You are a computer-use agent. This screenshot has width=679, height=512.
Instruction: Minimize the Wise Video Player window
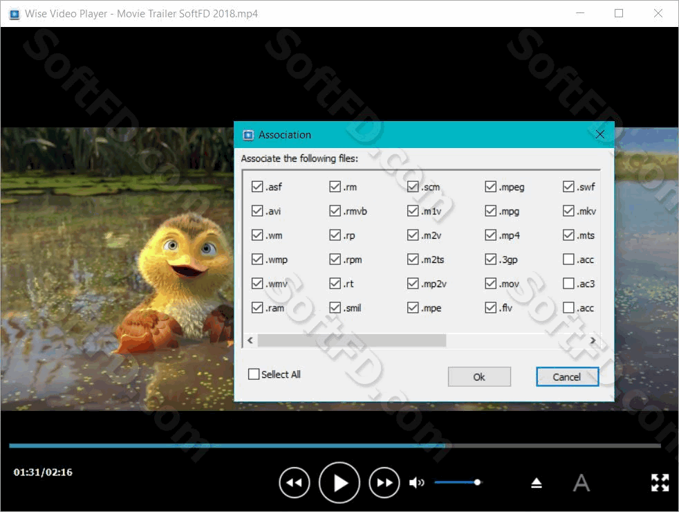coord(580,13)
